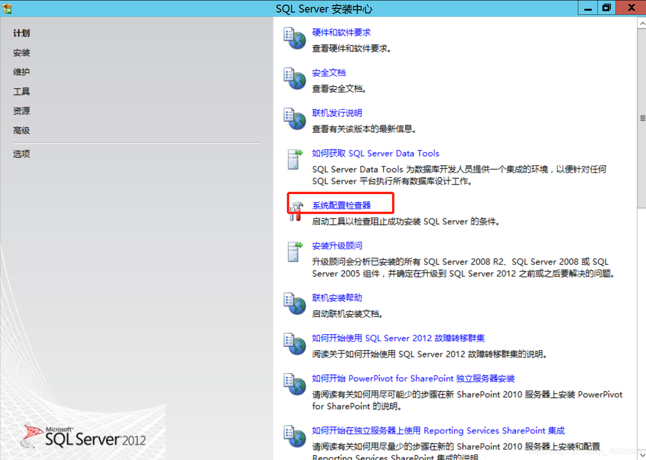This screenshot has height=460, width=646.
Task: Click the text 查看硬件和软件要求。
Action: pyautogui.click(x=352, y=49)
